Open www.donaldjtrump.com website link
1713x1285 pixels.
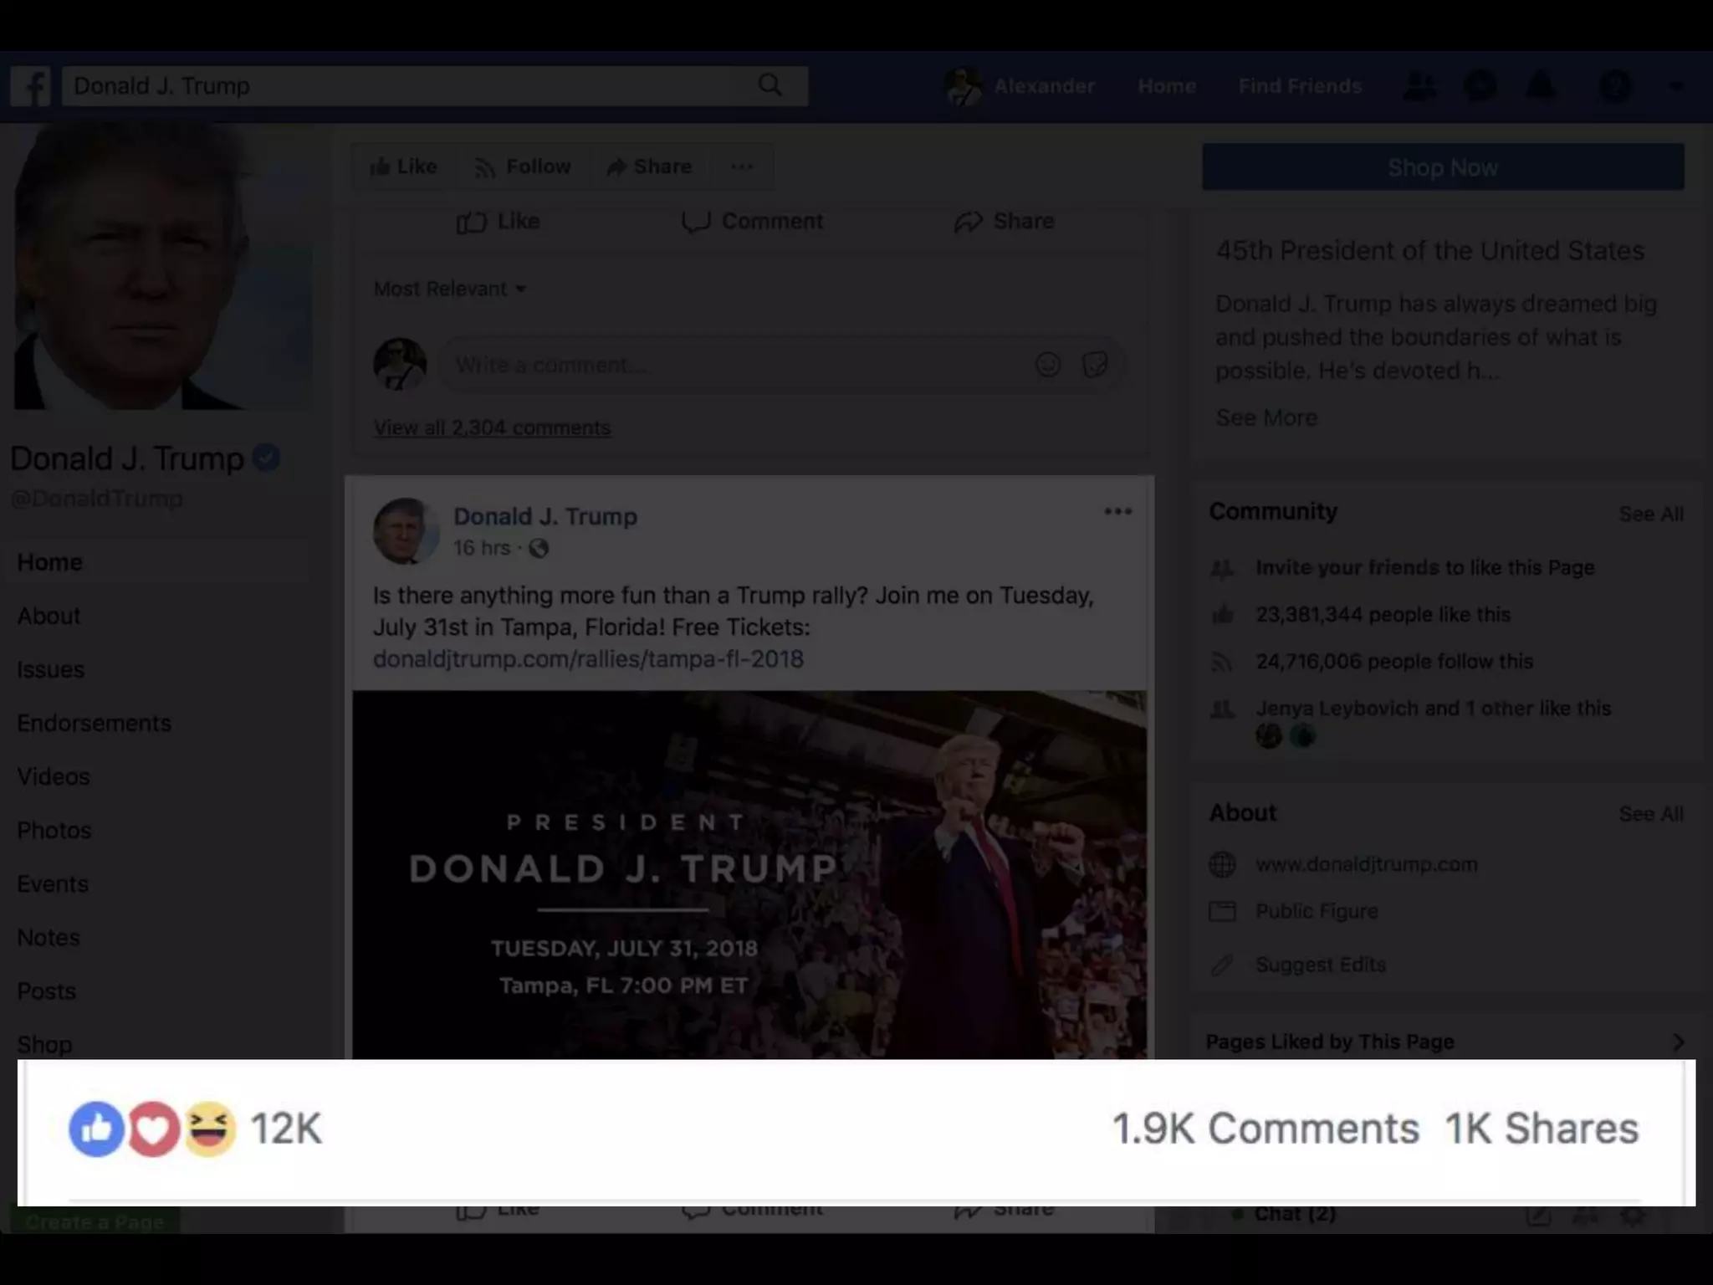pyautogui.click(x=1367, y=864)
